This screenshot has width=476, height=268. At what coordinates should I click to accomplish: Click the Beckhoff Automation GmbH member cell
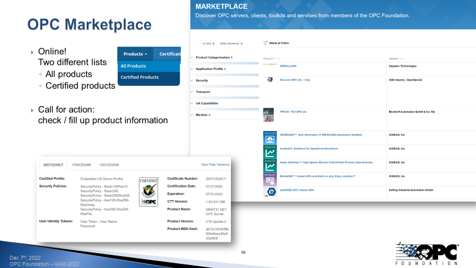click(x=412, y=112)
